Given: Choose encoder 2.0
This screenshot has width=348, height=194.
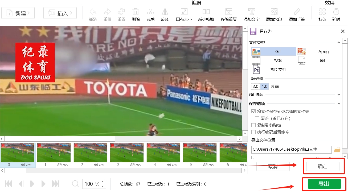Looking at the screenshot, I should pos(255,86).
